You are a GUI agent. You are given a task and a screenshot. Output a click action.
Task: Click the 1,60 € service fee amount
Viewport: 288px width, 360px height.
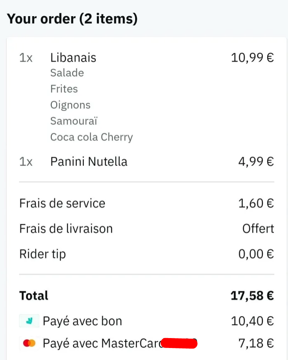pyautogui.click(x=256, y=203)
